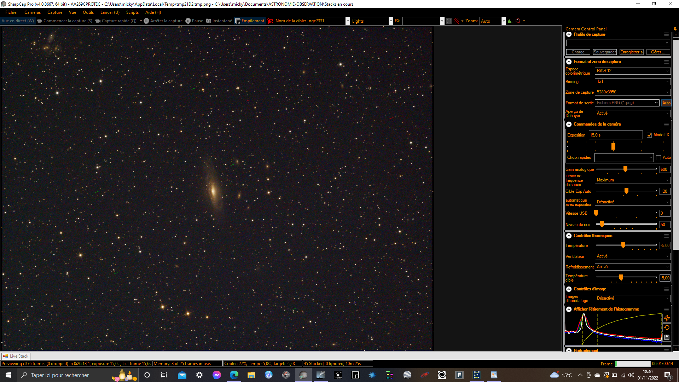The width and height of the screenshot is (679, 382).
Task: Click Capture rapide toolbar button
Action: tap(116, 21)
